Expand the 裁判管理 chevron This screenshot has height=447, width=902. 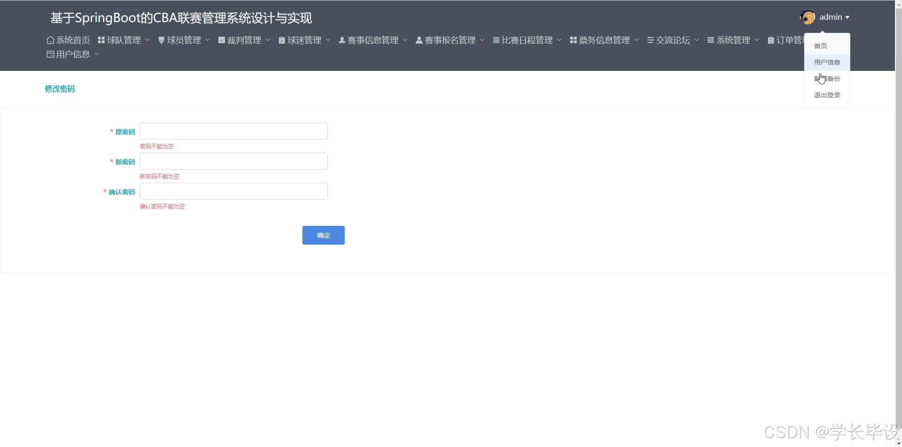point(268,40)
